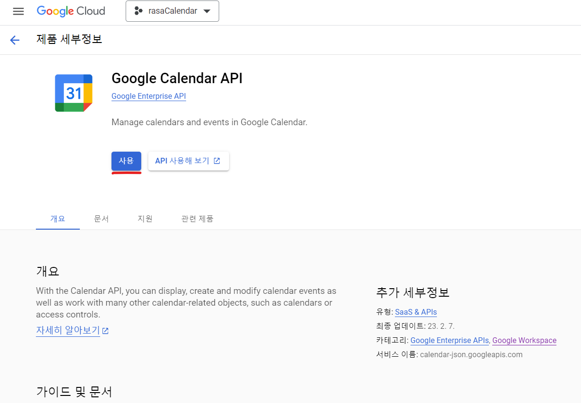Switch to the 지원 tab
Image resolution: width=581 pixels, height=403 pixels.
tap(145, 219)
